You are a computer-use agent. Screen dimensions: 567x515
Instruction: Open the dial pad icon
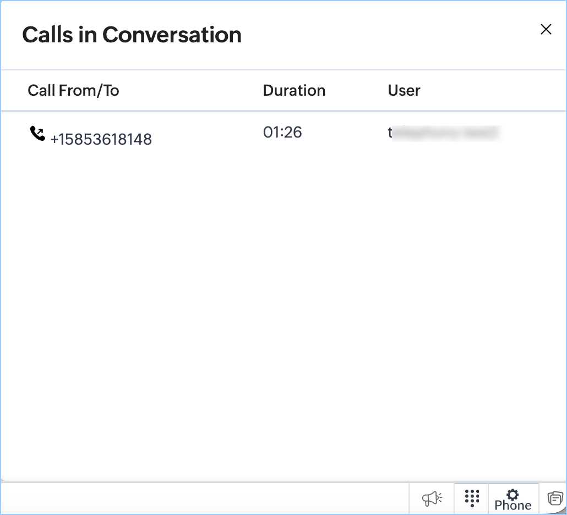click(472, 498)
